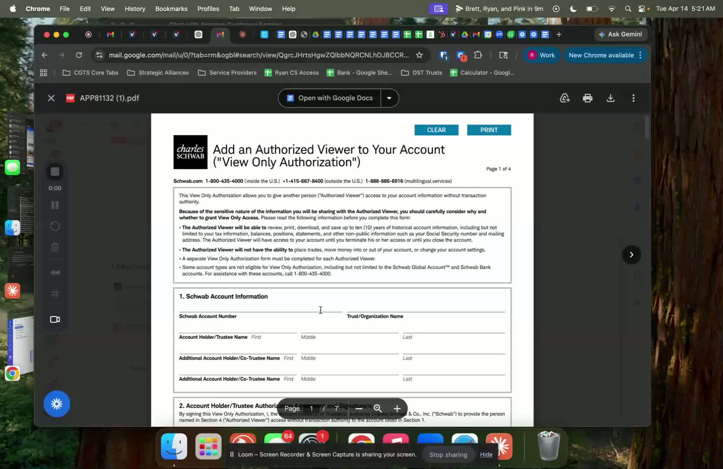Image resolution: width=723 pixels, height=469 pixels.
Task: Click the PRINT button on the form
Action: click(489, 130)
